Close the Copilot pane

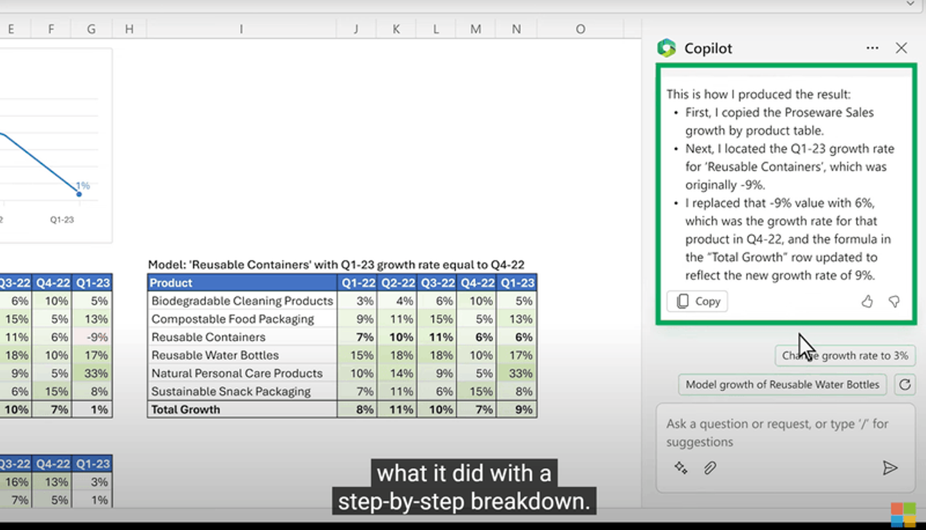coord(902,48)
